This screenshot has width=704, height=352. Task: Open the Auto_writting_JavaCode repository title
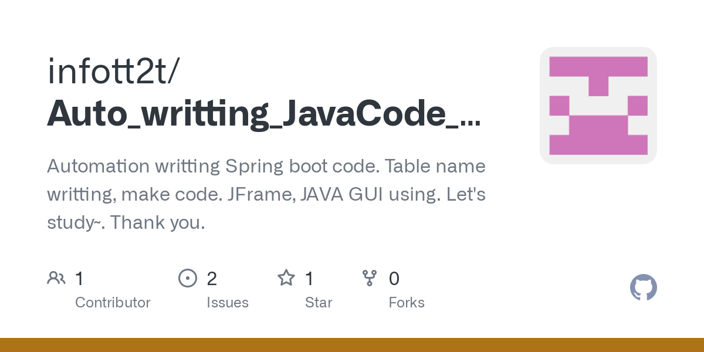tap(264, 113)
